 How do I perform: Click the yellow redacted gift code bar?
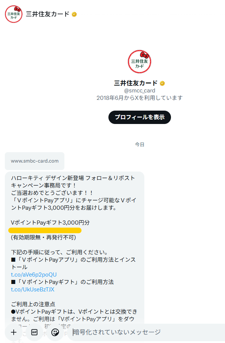coord(45,230)
